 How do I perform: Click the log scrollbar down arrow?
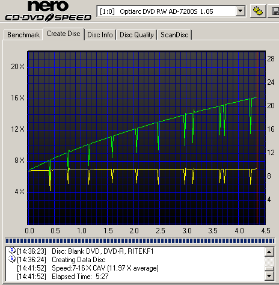[269, 275]
